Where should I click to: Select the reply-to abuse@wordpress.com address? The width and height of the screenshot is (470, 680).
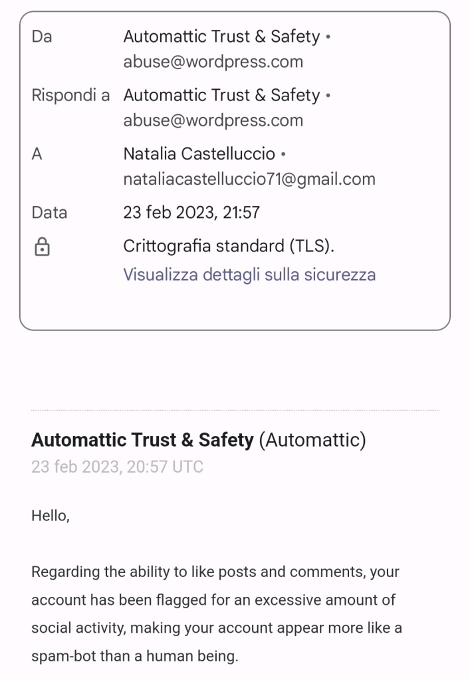[213, 120]
